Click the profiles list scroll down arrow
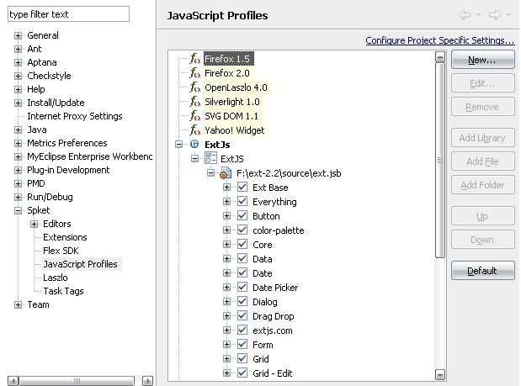Viewport: 521px width, 386px height. click(440, 375)
